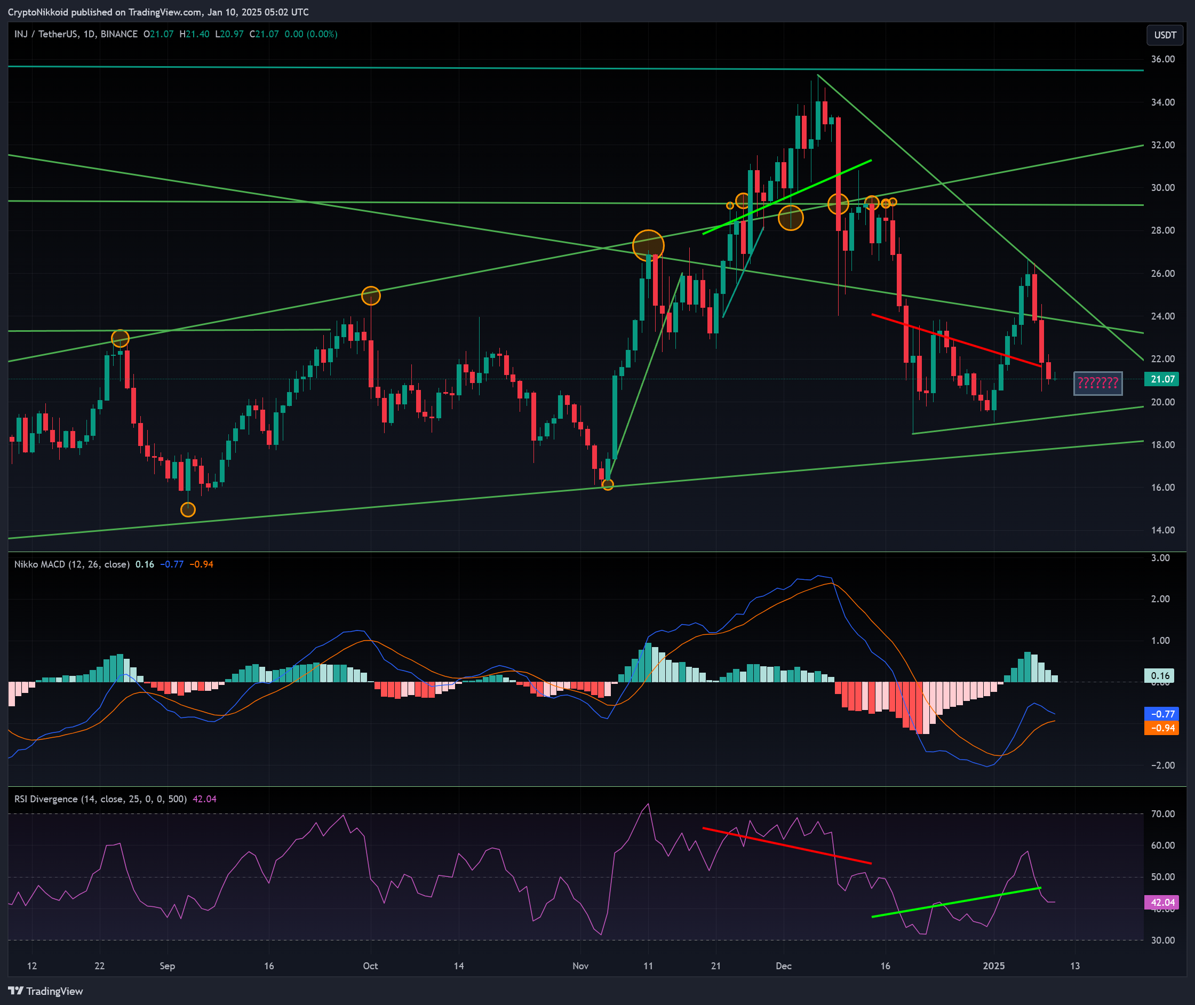Click the MACD histogram value label 0.16
Image resolution: width=1195 pixels, height=1005 pixels.
coord(1160,676)
